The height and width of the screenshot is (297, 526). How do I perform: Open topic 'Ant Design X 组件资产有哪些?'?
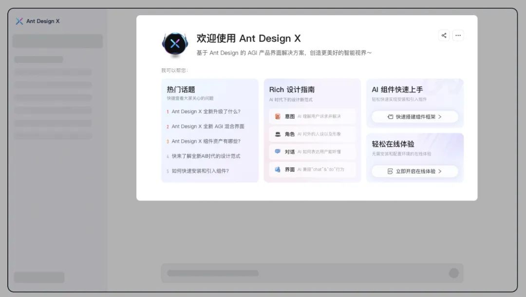point(206,141)
